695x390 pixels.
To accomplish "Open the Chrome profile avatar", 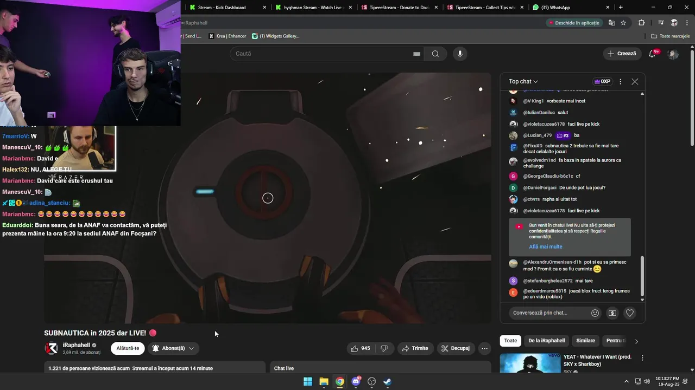I will point(674,23).
